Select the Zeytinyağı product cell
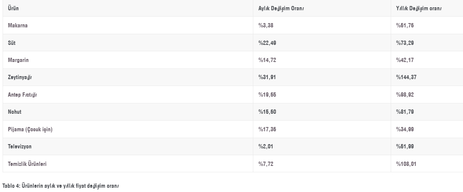 [20, 77]
